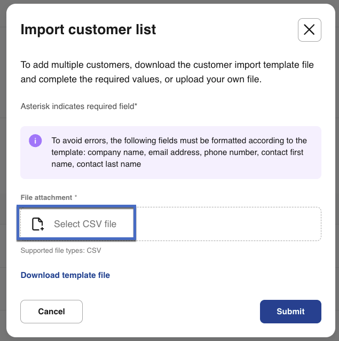
Task: Click the purple info circle icon
Action: click(35, 141)
